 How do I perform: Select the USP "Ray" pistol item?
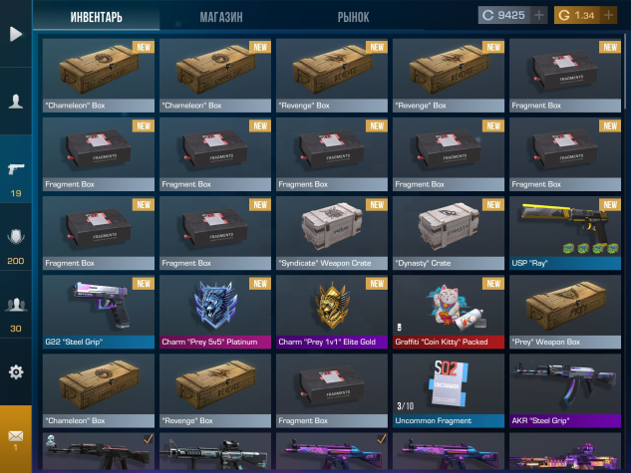pyautogui.click(x=565, y=233)
